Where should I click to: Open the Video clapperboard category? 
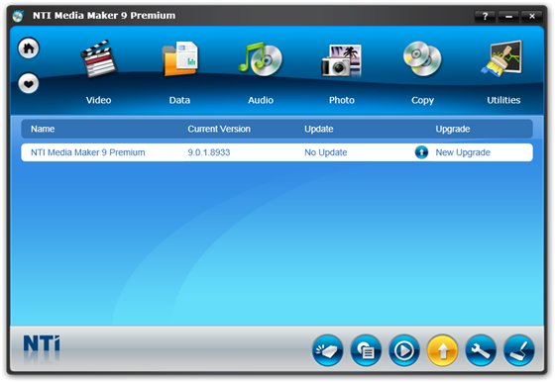tap(98, 58)
